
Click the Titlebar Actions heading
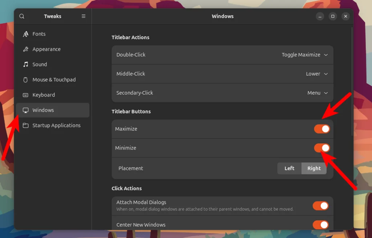[x=131, y=37]
